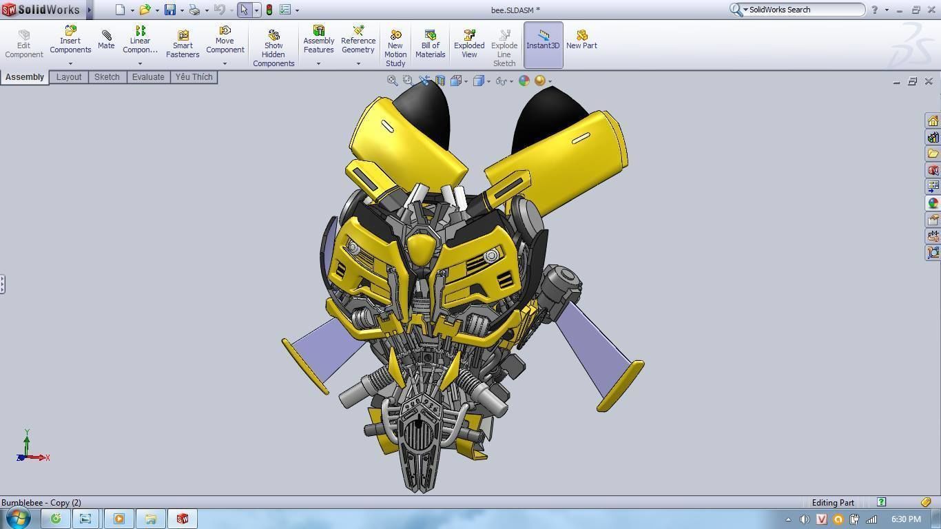This screenshot has height=529, width=941.
Task: Expand the Move Component dropdown arrow
Action: click(x=225, y=64)
